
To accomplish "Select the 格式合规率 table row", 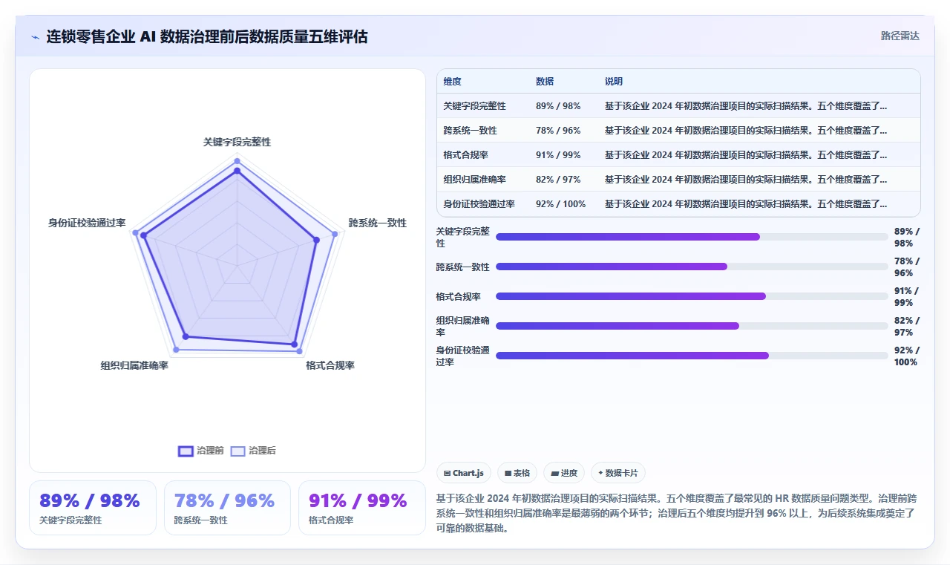I will tap(678, 155).
